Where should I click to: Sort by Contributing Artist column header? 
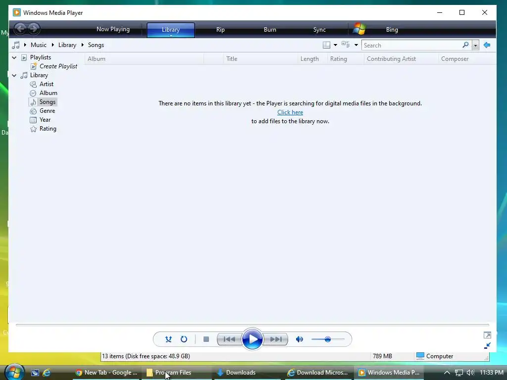pos(401,59)
